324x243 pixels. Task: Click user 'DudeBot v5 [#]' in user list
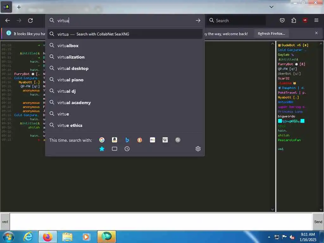click(x=293, y=45)
